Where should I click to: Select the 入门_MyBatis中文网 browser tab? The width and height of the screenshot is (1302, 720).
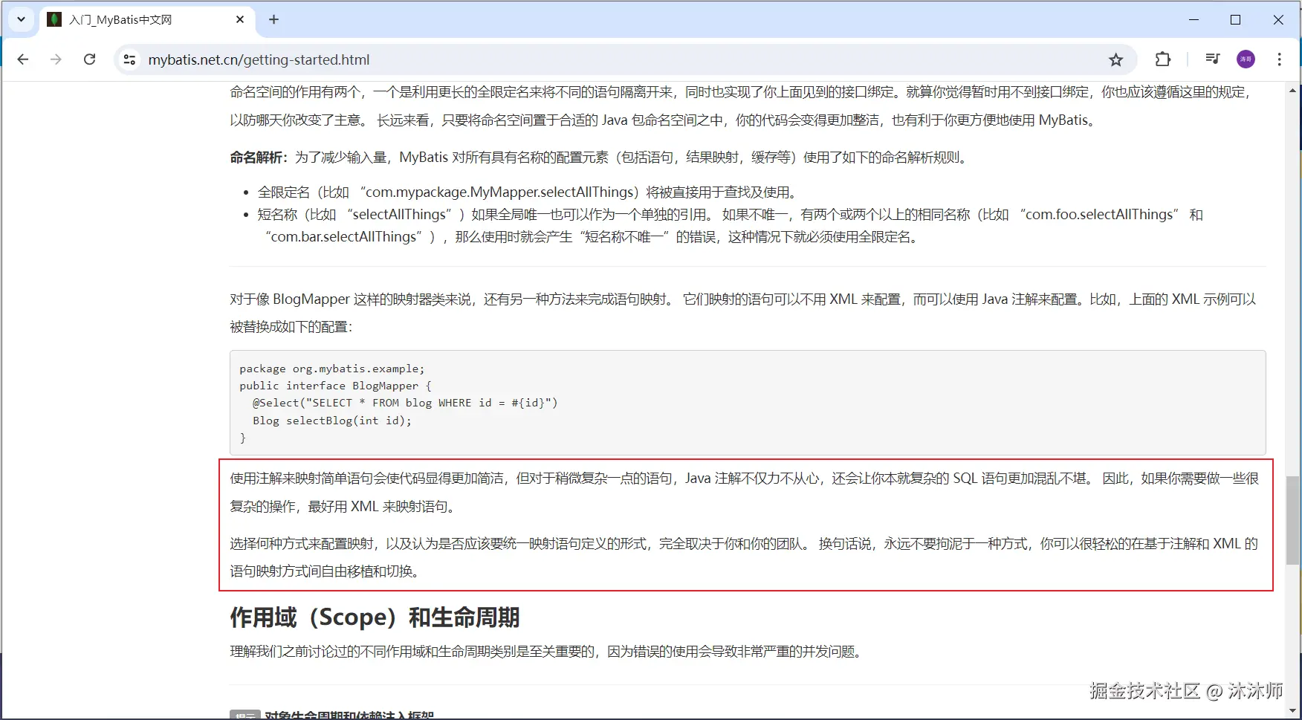tap(146, 20)
